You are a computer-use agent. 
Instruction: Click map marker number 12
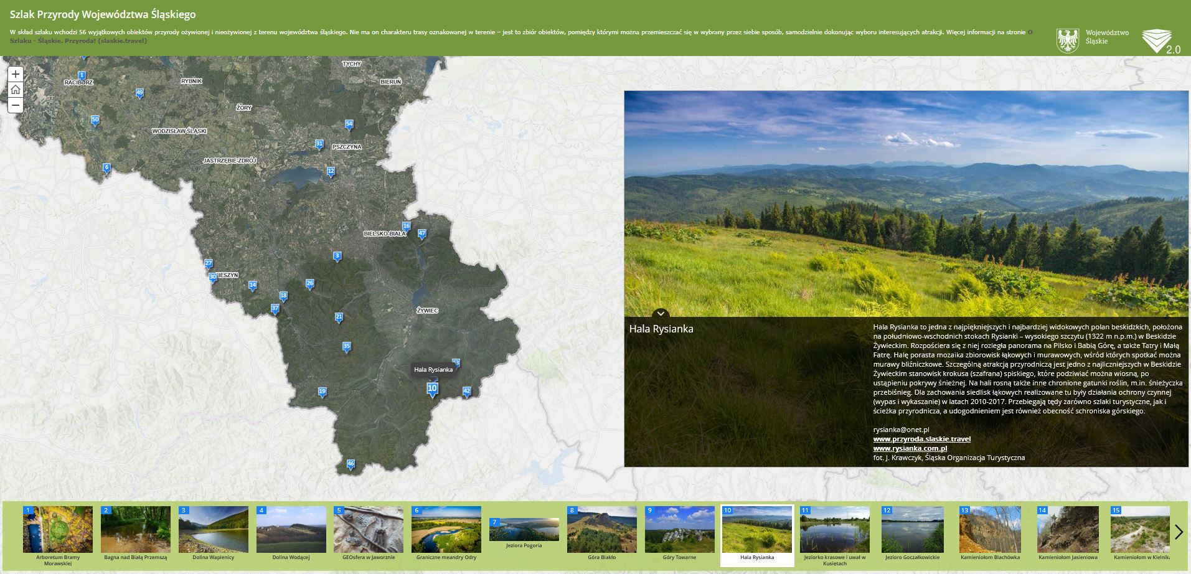coord(331,172)
